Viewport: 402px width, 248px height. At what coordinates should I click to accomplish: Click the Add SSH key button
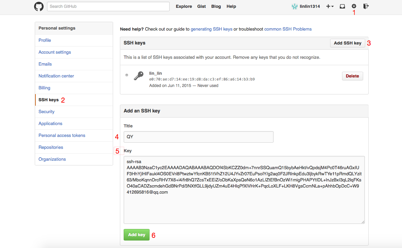coord(347,43)
